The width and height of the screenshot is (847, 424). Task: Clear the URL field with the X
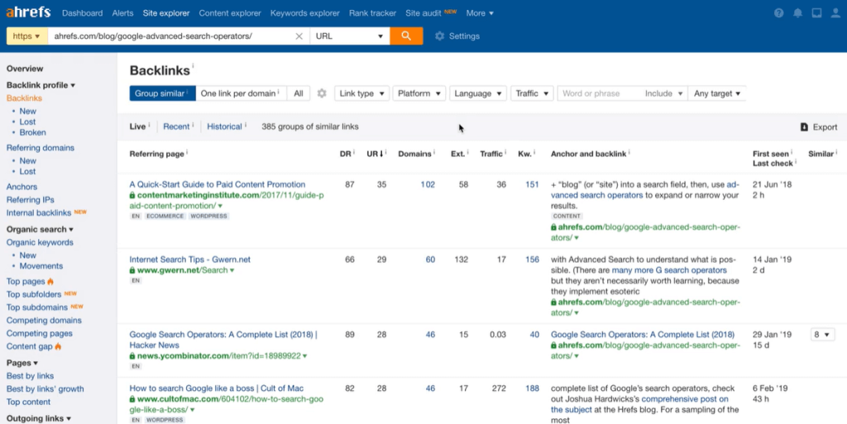click(x=299, y=36)
